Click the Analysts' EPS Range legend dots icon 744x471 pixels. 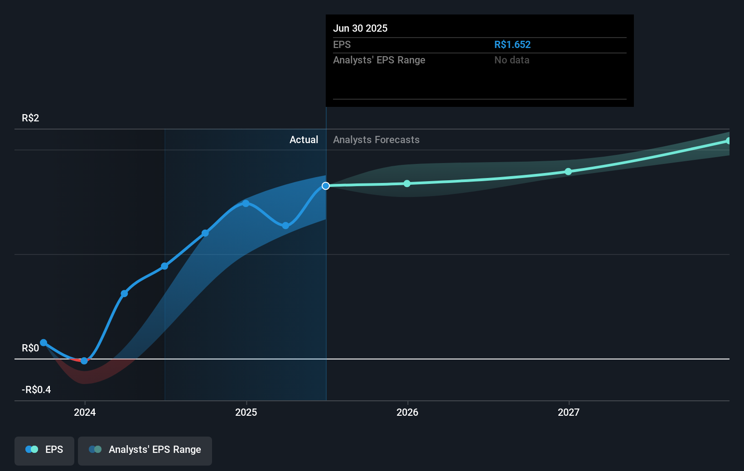coord(95,450)
